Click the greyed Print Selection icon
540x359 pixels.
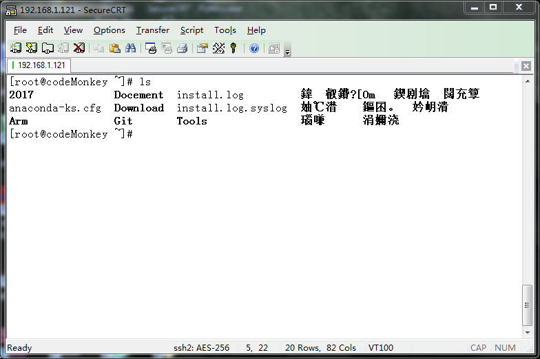tap(167, 48)
